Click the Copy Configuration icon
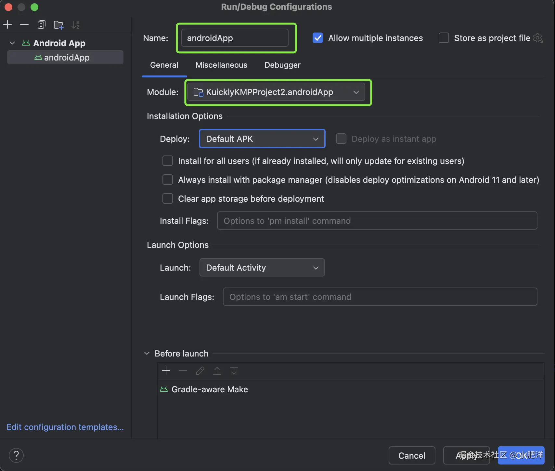This screenshot has height=471, width=555. click(x=41, y=25)
